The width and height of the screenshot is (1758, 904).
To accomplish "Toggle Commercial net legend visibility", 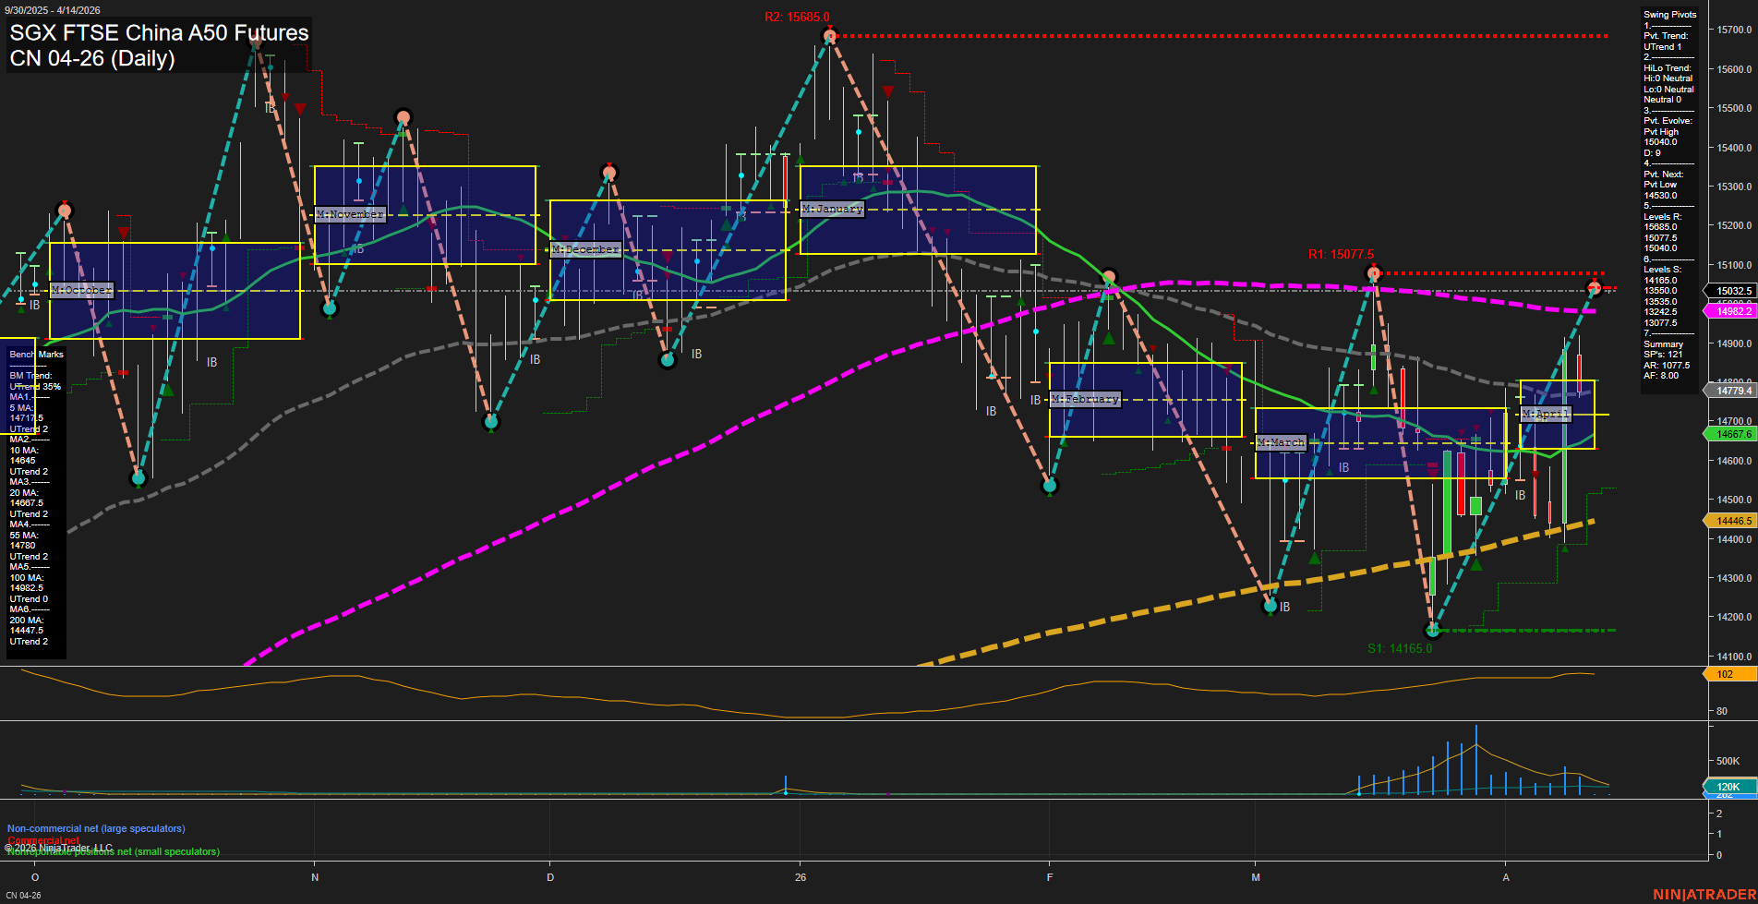I will 42,840.
